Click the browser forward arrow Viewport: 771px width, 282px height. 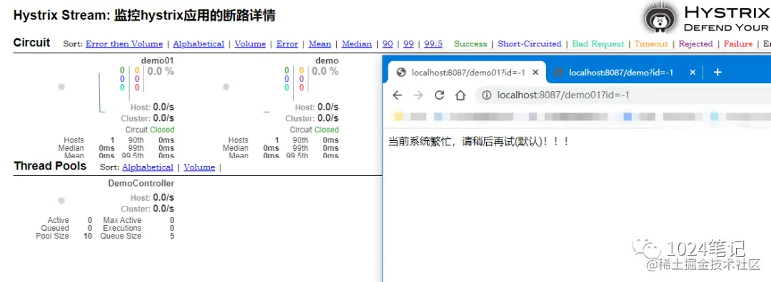(418, 95)
